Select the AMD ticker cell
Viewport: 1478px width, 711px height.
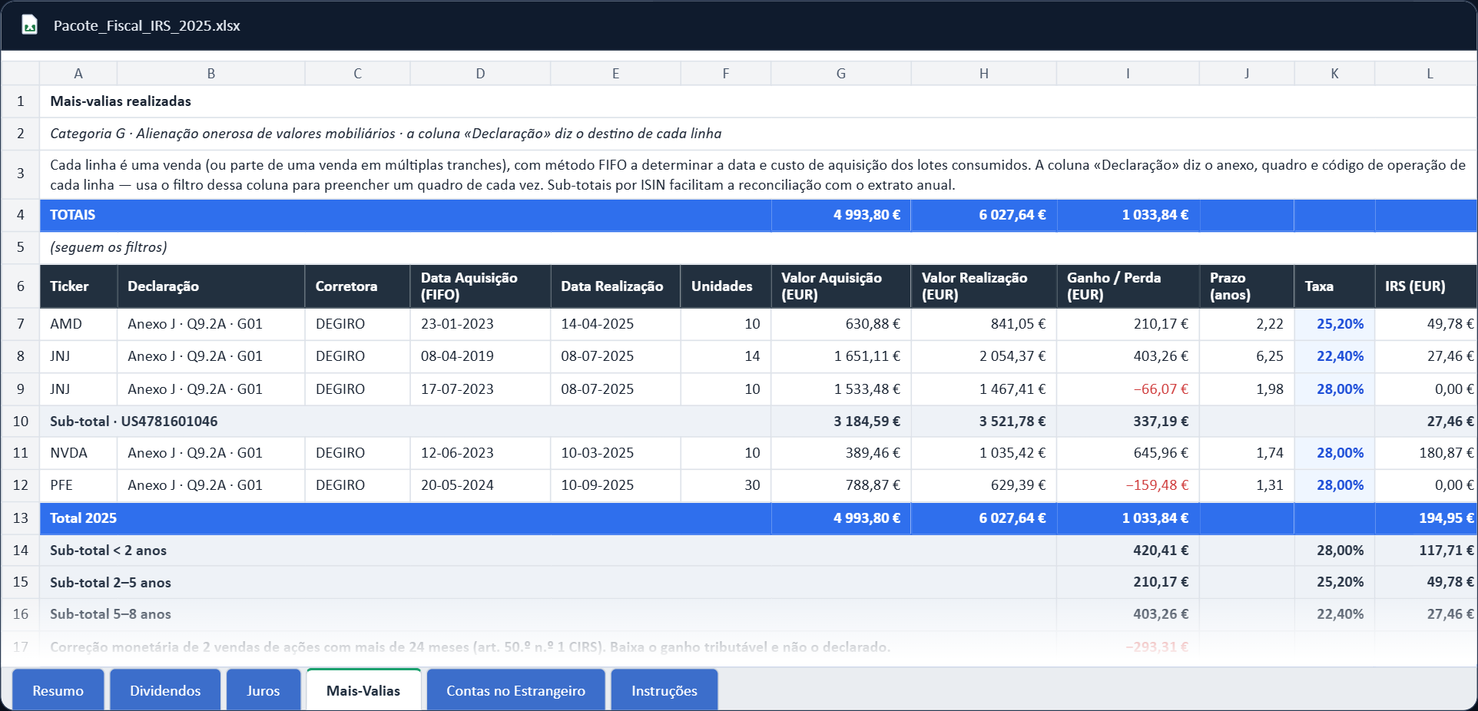[x=78, y=324]
